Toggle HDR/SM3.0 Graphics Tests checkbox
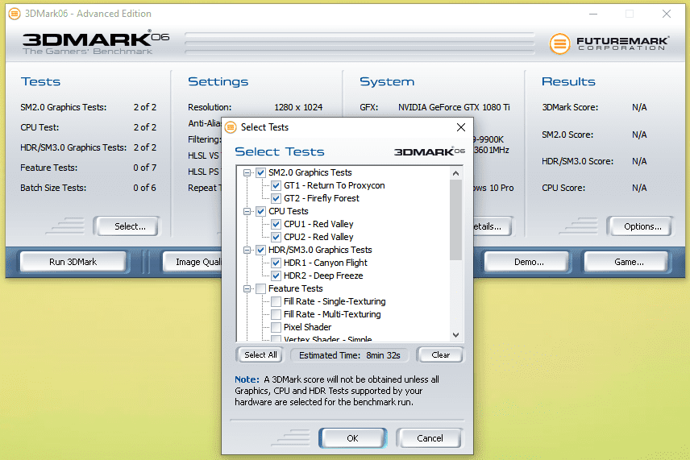The image size is (690, 460). coord(260,250)
